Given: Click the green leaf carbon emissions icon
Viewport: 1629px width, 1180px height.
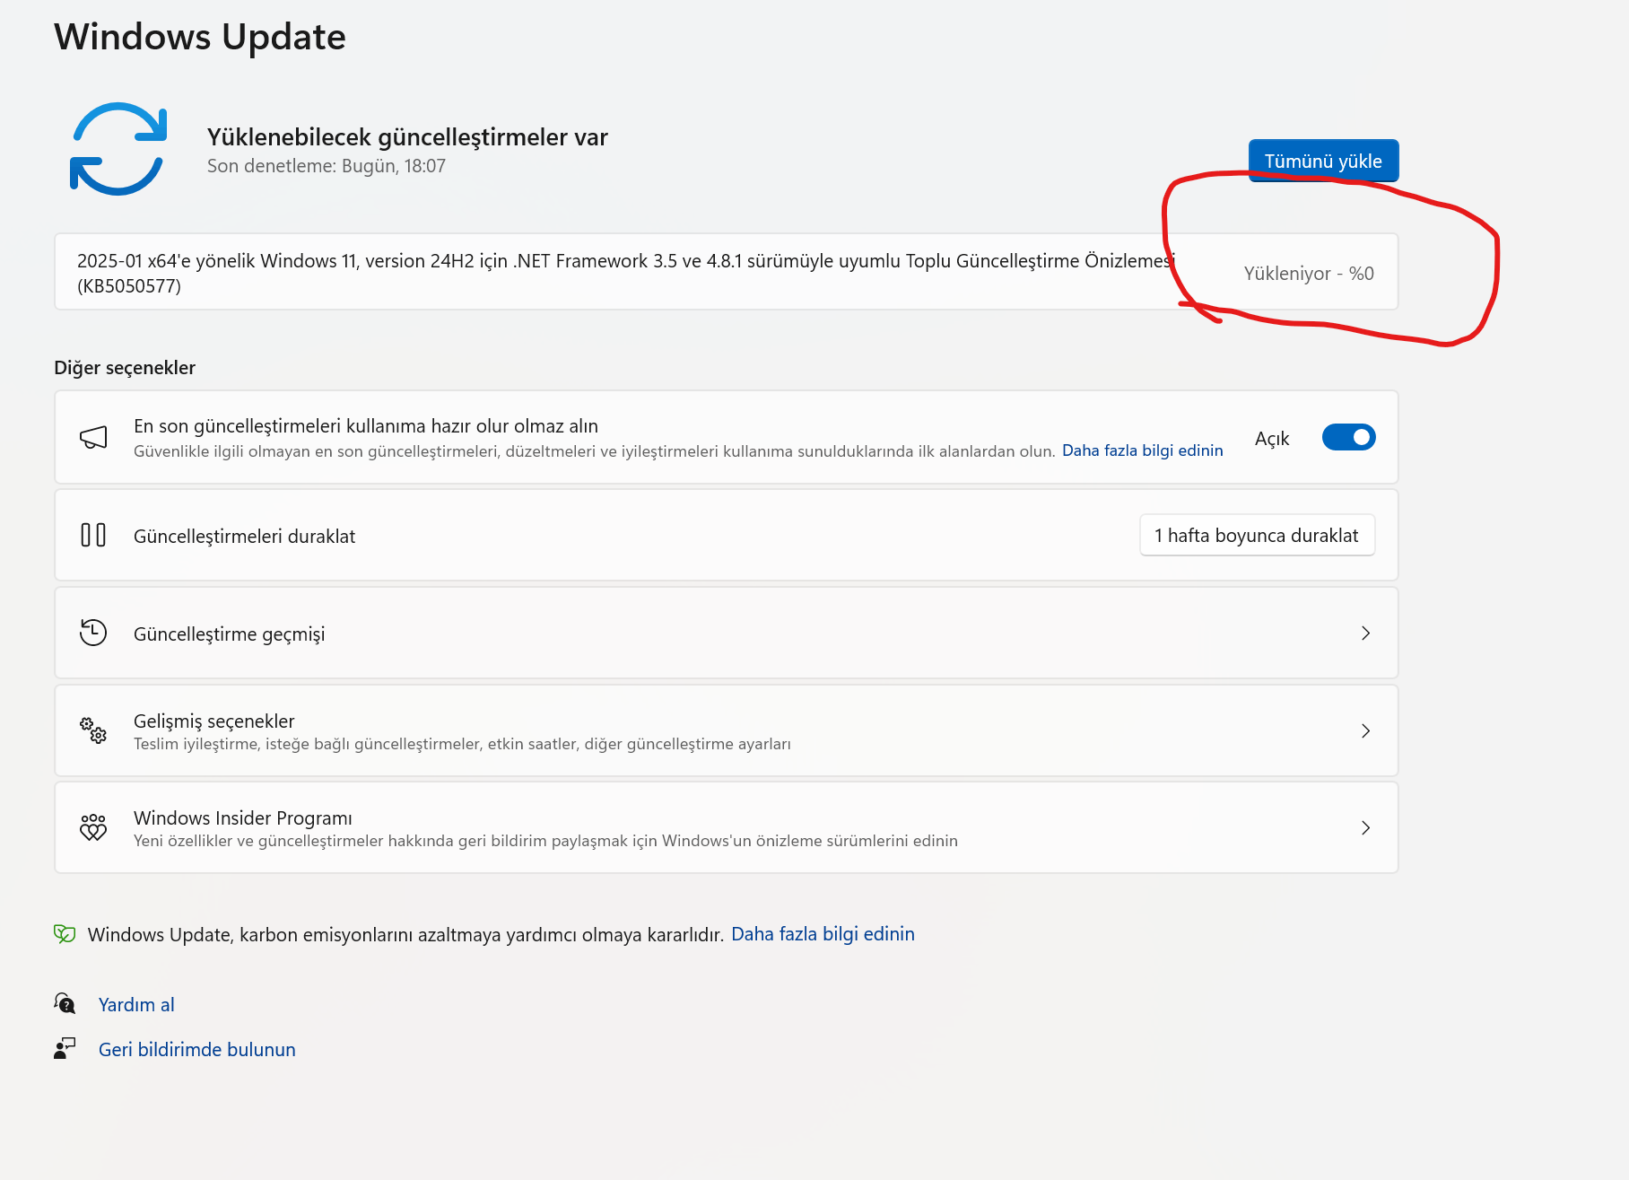Looking at the screenshot, I should (x=65, y=934).
